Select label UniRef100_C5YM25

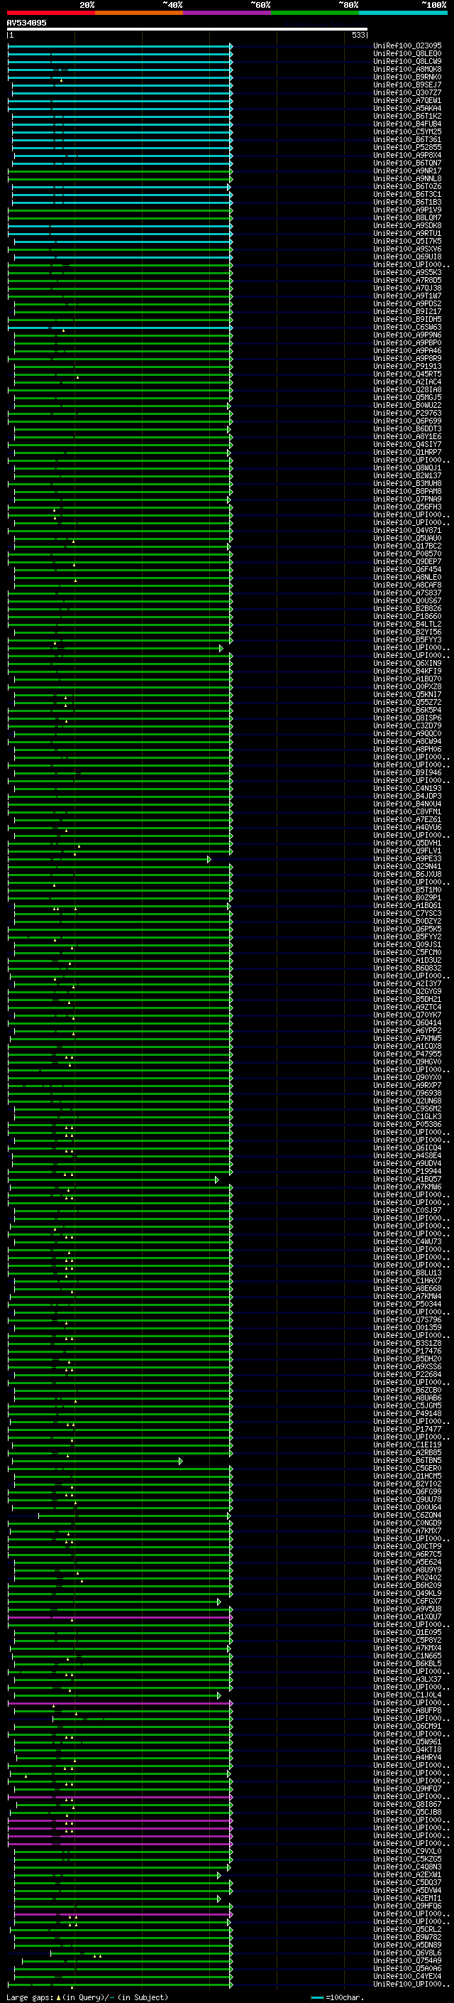407,131
